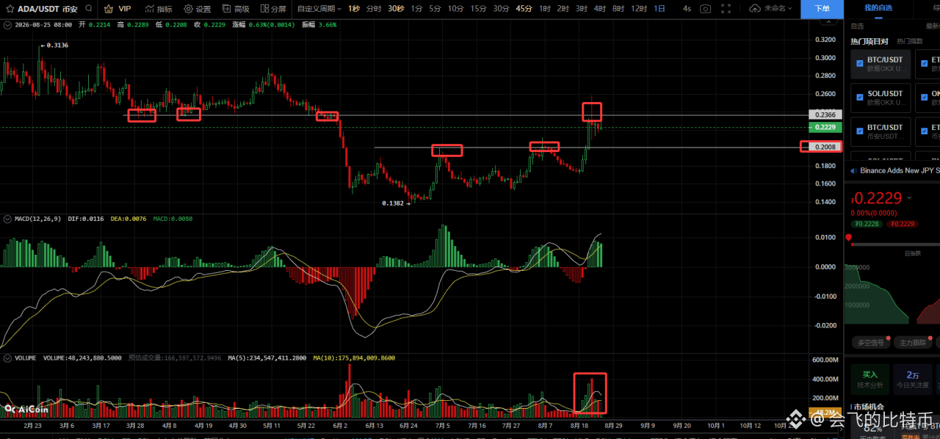Click the VIP crown icon
The height and width of the screenshot is (439, 940).
click(x=108, y=9)
